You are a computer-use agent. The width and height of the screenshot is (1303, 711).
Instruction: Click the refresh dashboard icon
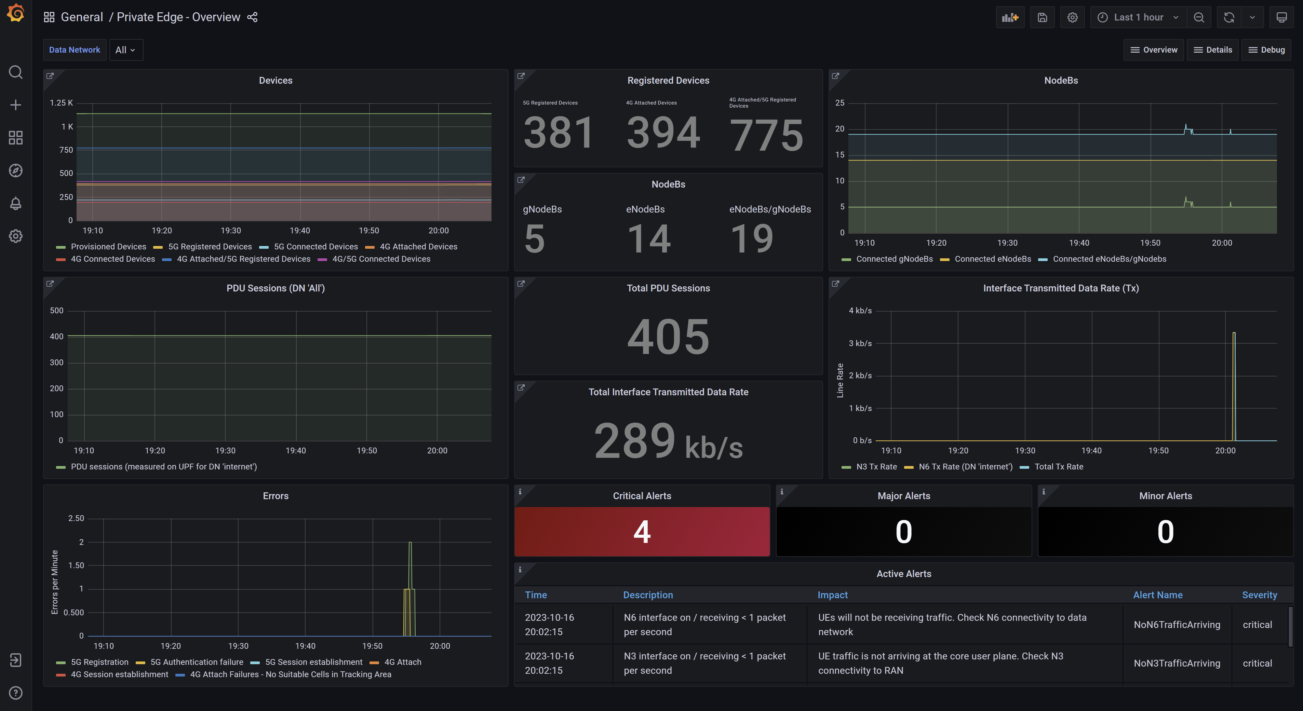click(x=1228, y=17)
